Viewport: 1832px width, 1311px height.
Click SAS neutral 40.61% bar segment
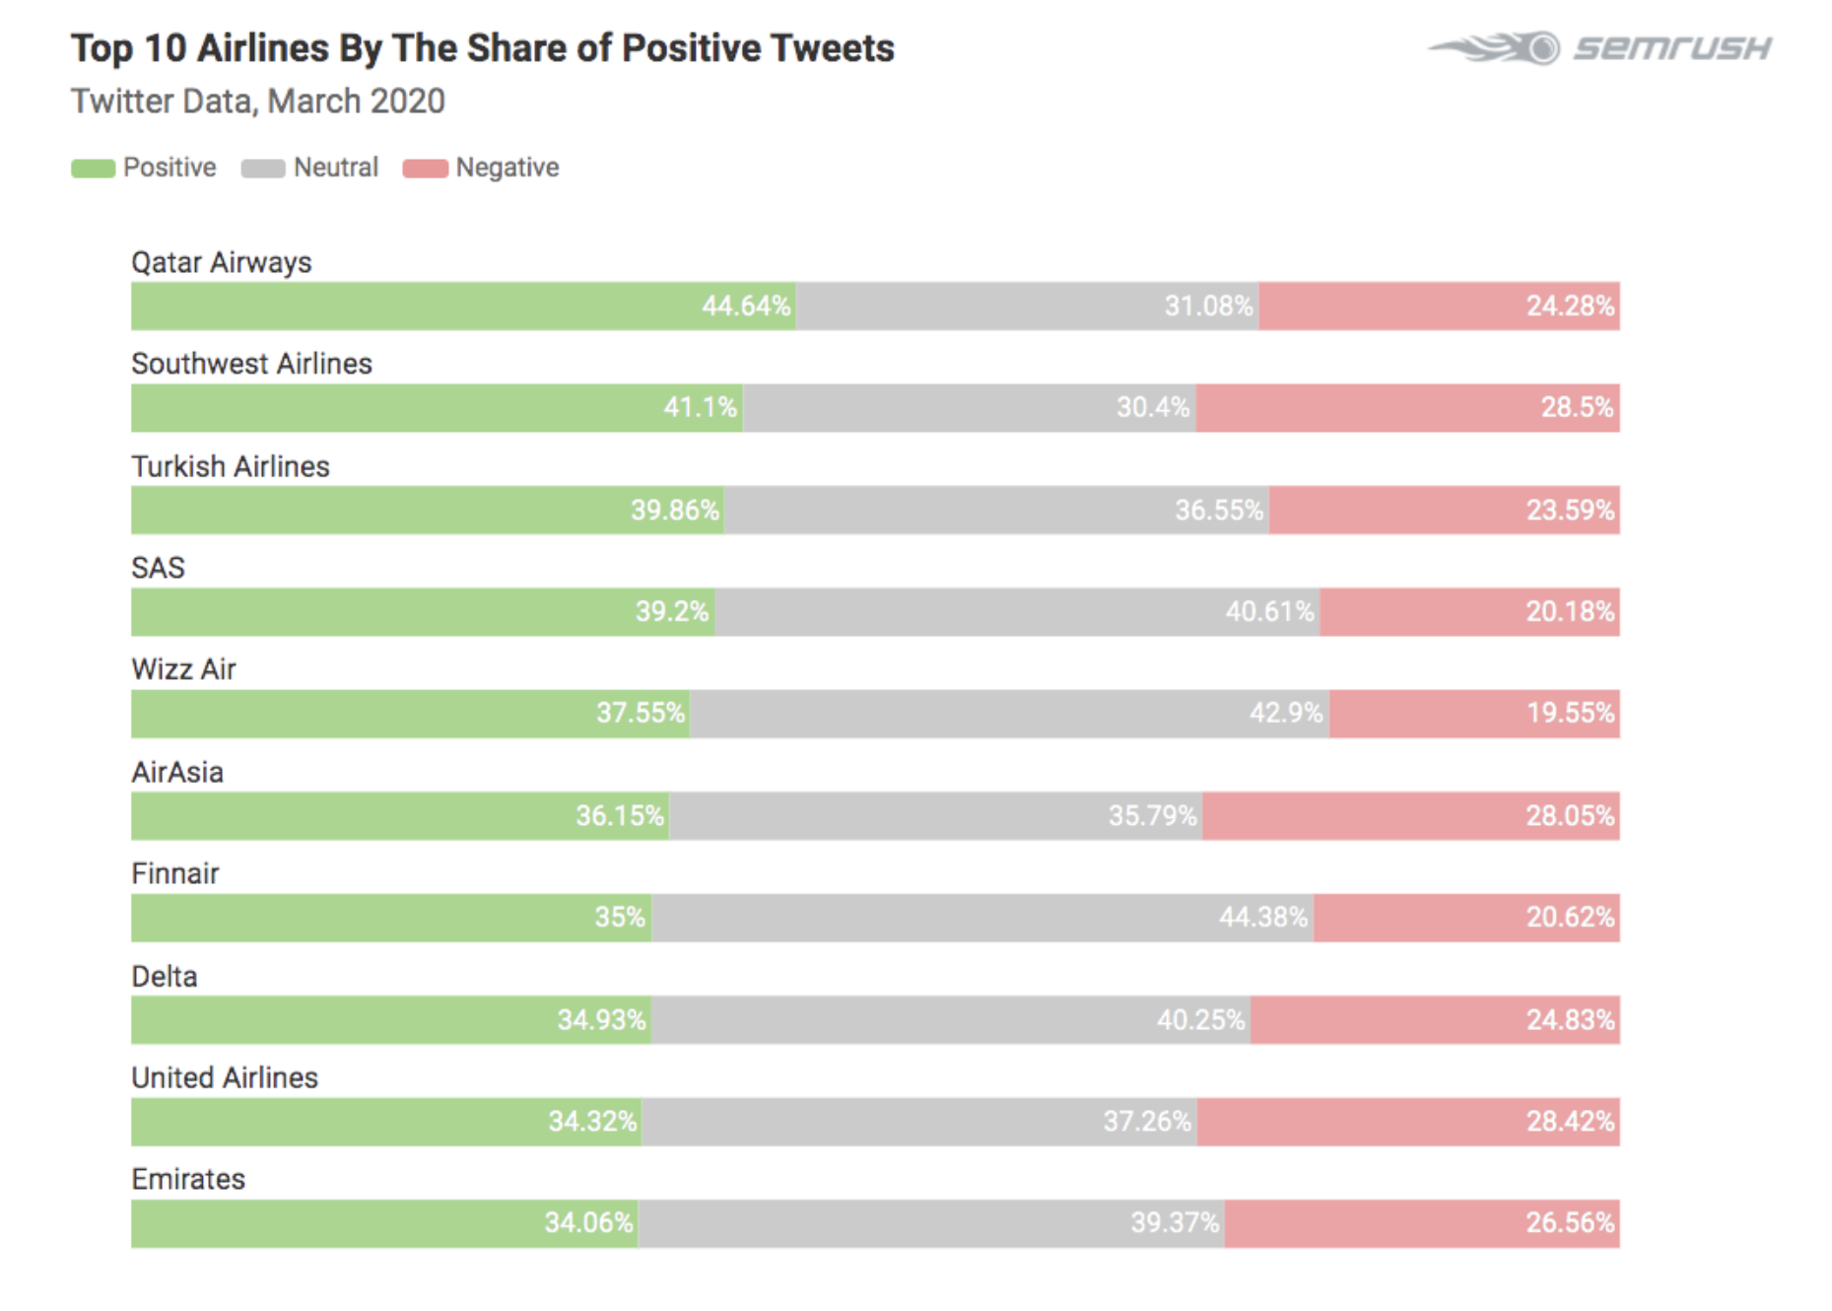coord(1017,612)
